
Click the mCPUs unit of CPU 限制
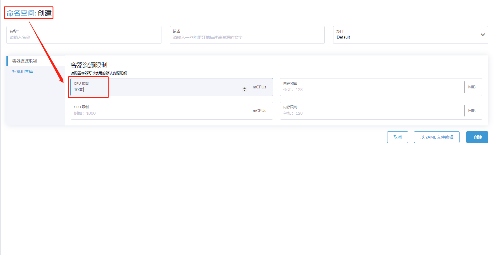pyautogui.click(x=260, y=111)
